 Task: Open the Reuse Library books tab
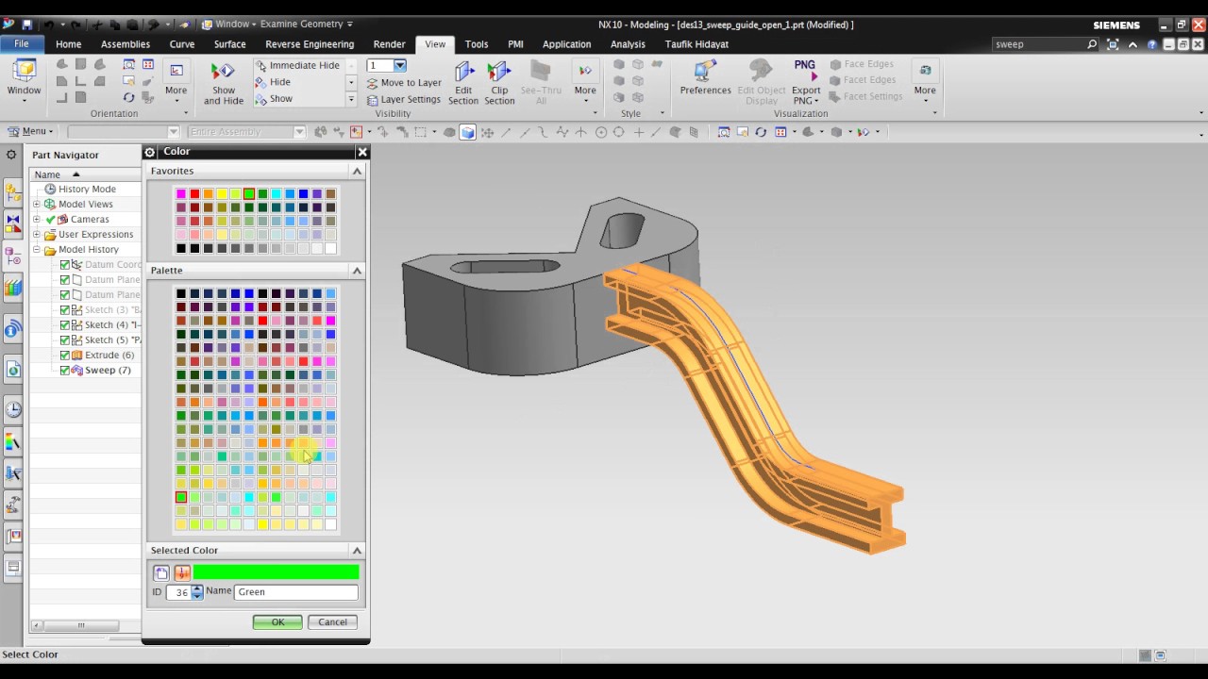click(13, 287)
